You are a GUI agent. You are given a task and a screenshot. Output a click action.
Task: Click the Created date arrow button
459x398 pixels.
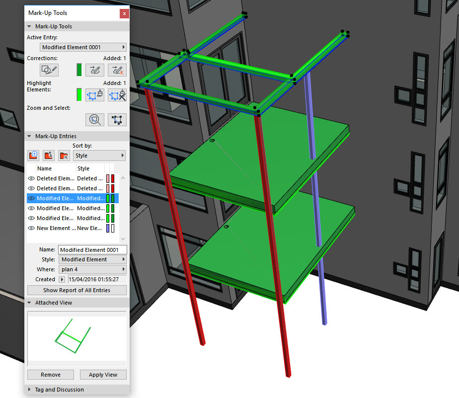click(x=62, y=279)
